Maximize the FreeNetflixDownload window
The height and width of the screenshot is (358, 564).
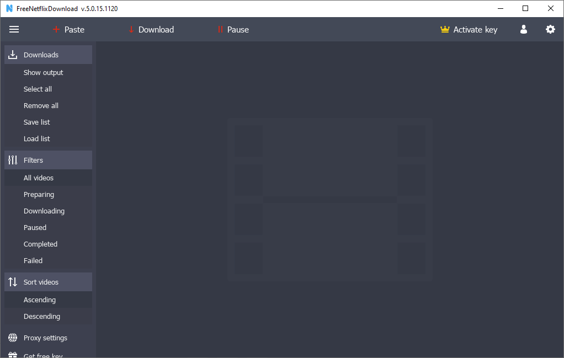525,8
